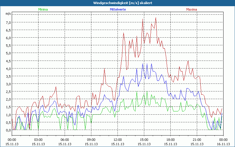Click the '4,5' y-axis value
This screenshot has height=147, width=235.
(x=9, y=61)
